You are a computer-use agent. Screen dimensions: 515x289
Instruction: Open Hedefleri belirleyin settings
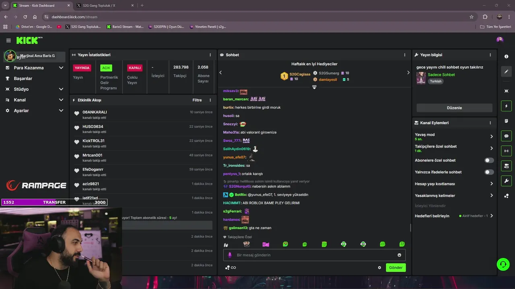pos(454,216)
